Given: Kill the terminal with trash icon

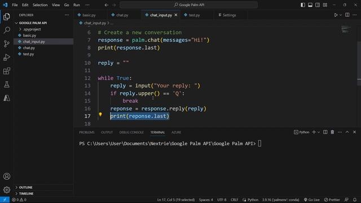Looking at the screenshot, I should coord(332,132).
